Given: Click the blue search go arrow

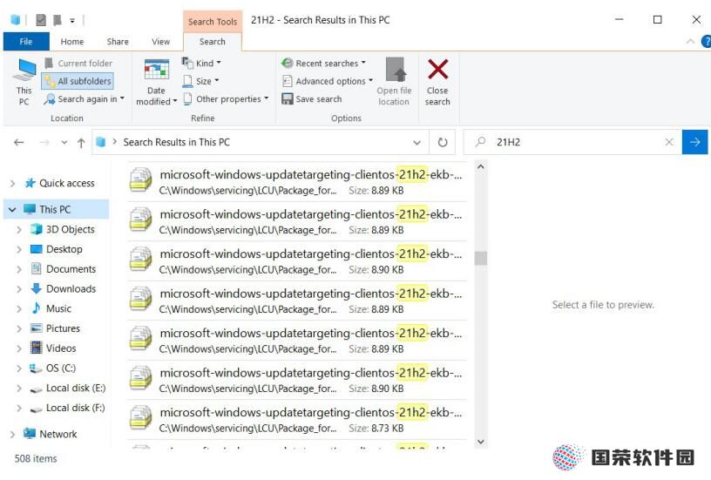Looking at the screenshot, I should click(694, 142).
